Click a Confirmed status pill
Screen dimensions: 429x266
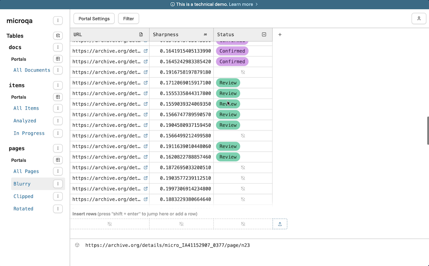tap(232, 51)
